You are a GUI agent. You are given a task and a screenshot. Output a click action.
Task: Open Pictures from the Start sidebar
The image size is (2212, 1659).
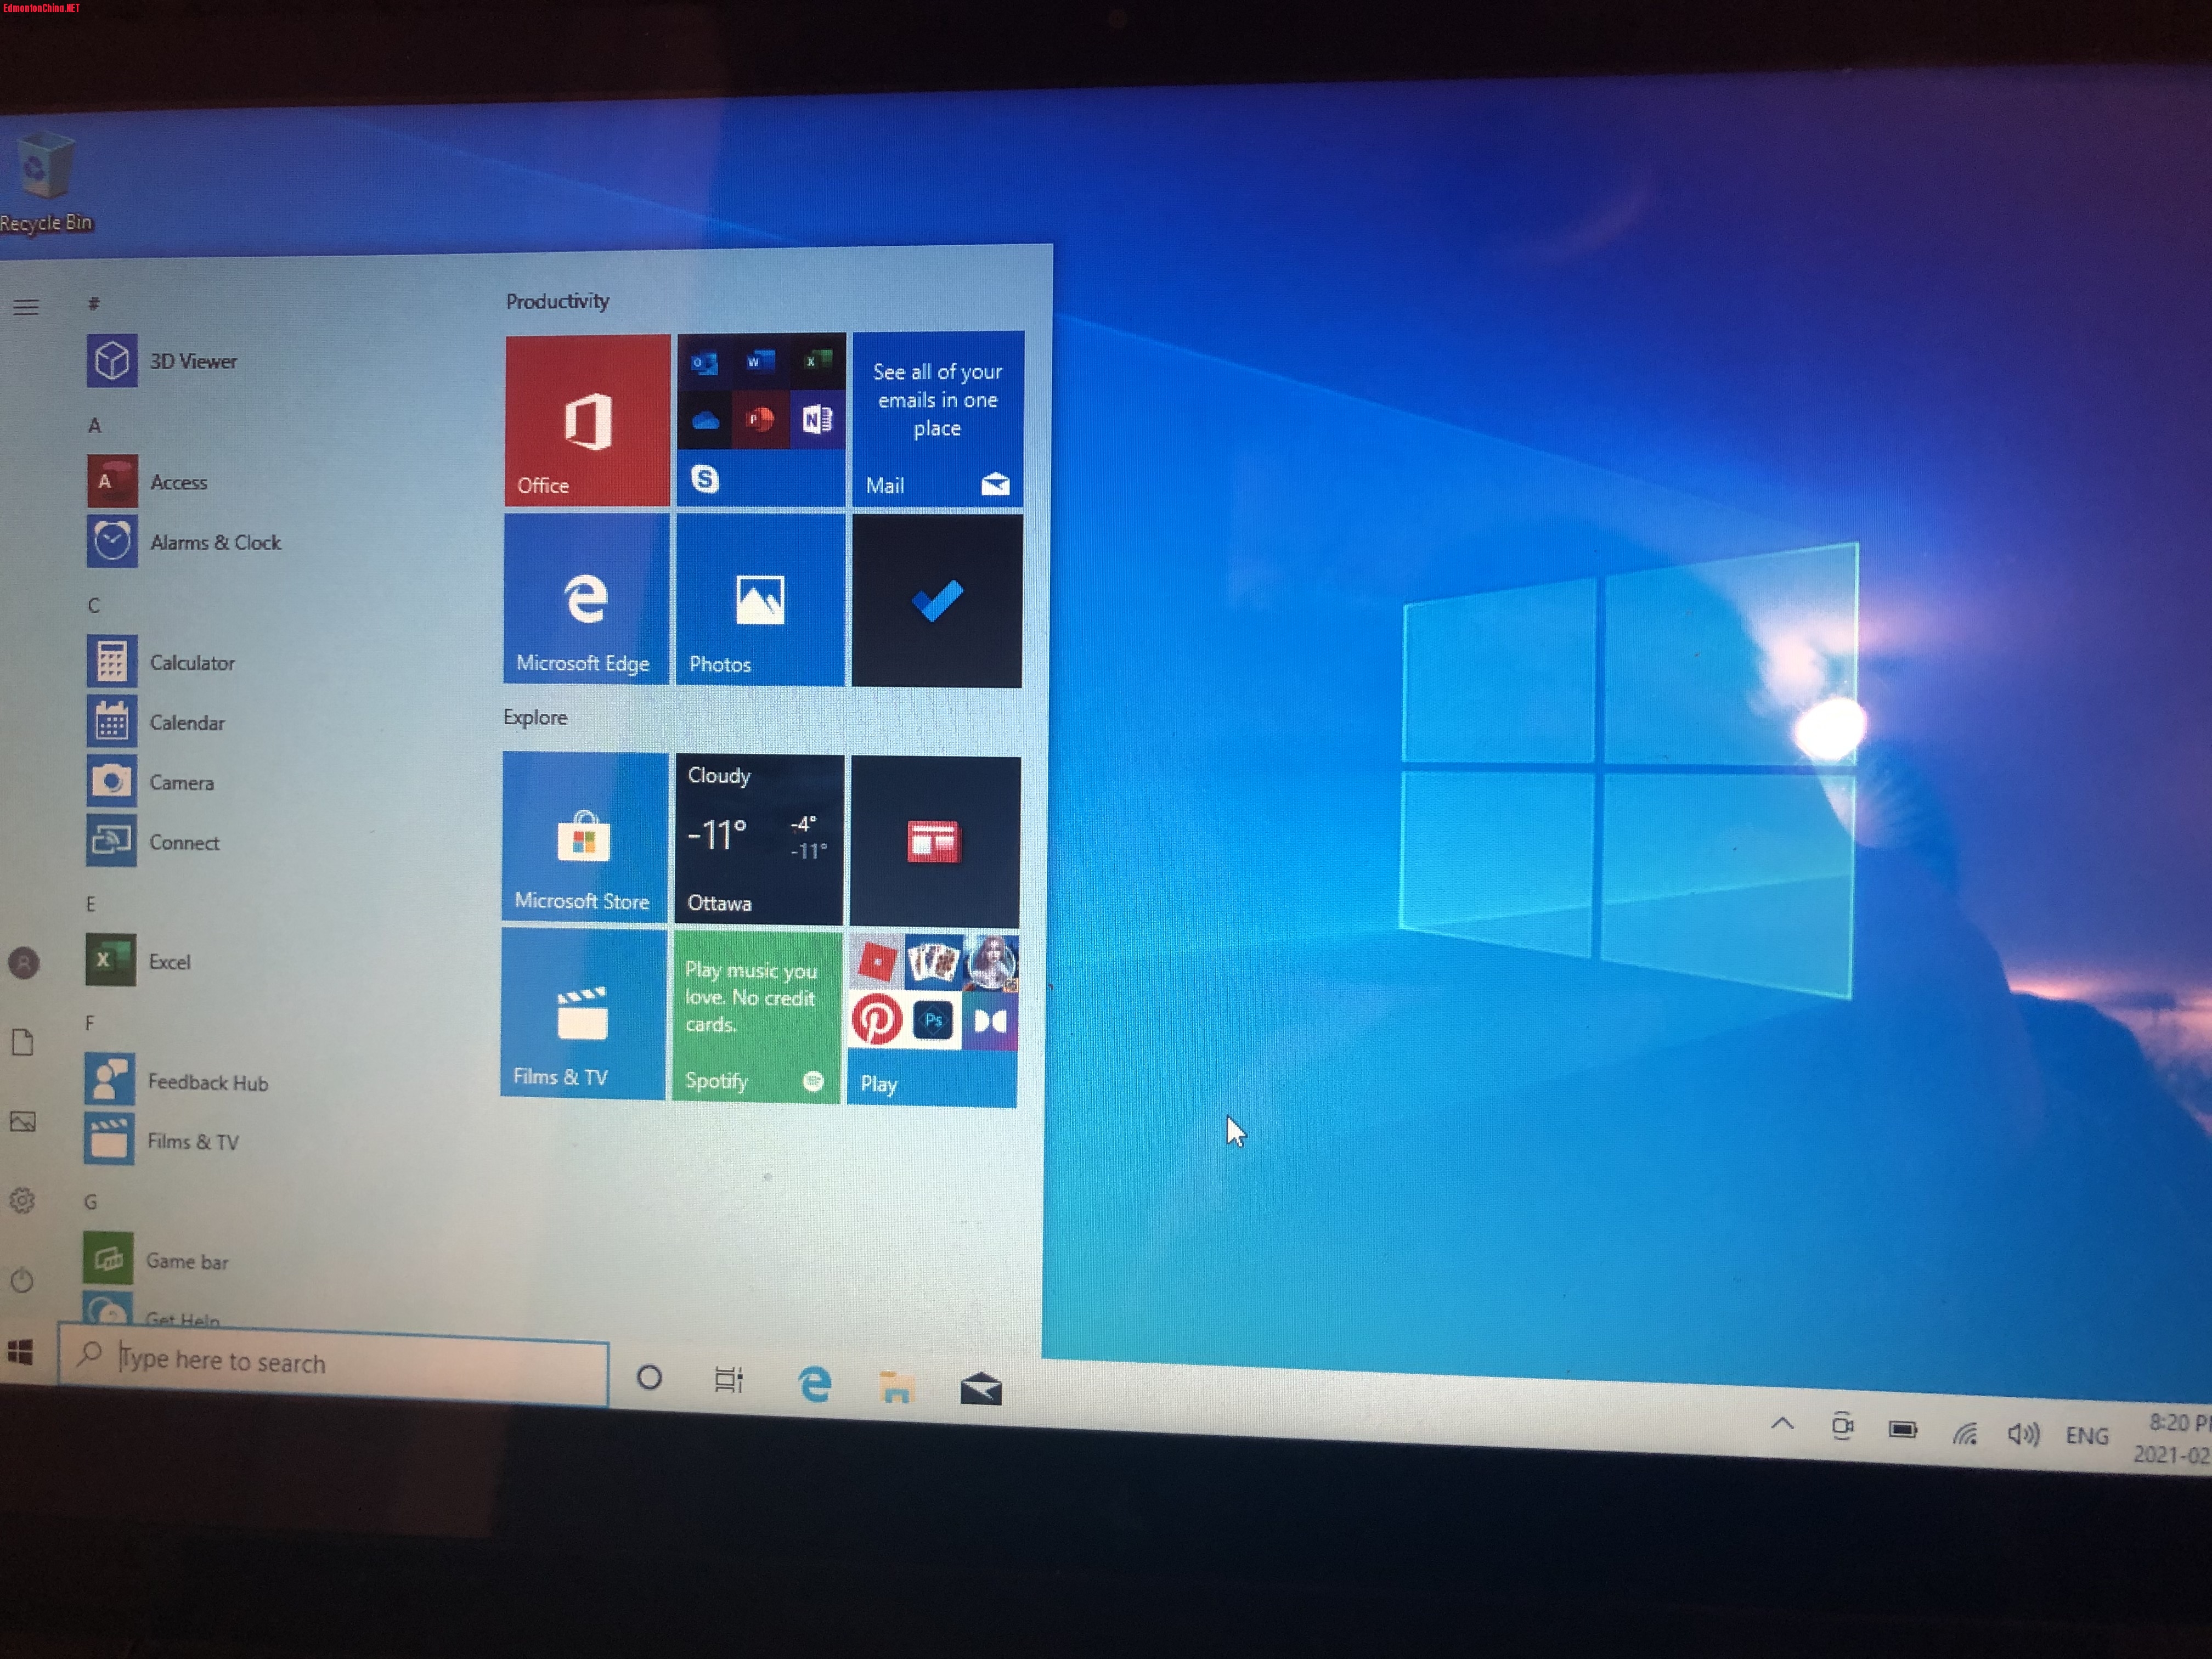(23, 1121)
